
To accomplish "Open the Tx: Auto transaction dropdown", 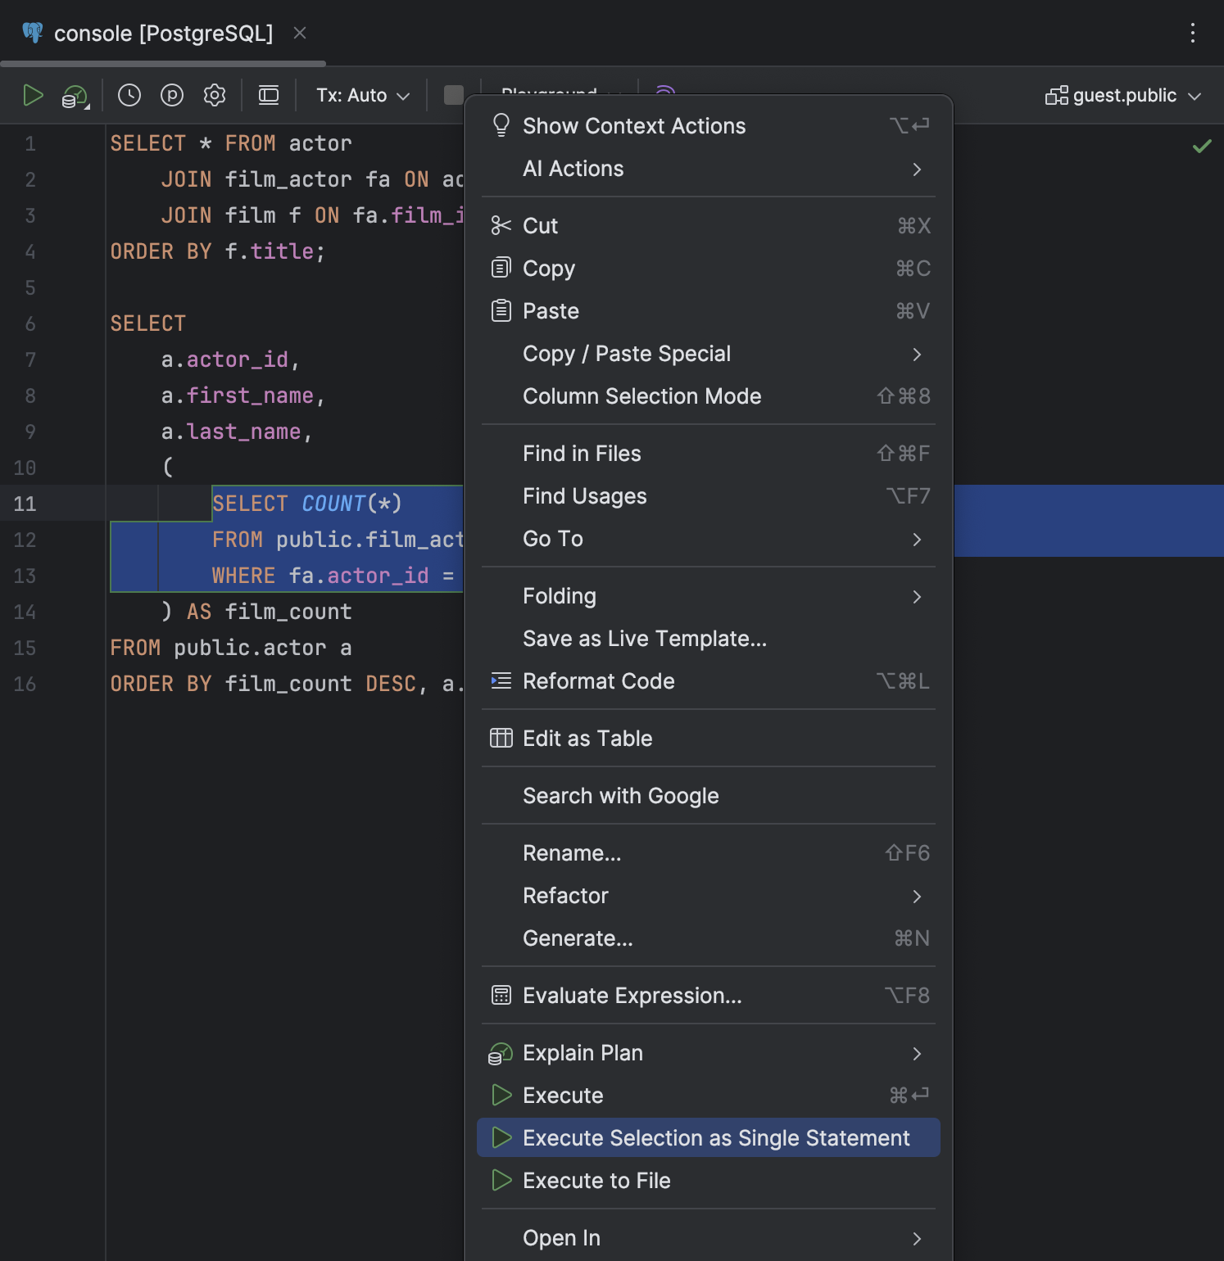I will coord(362,96).
